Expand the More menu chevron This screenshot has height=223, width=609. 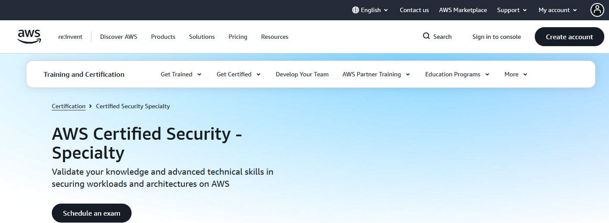click(525, 75)
